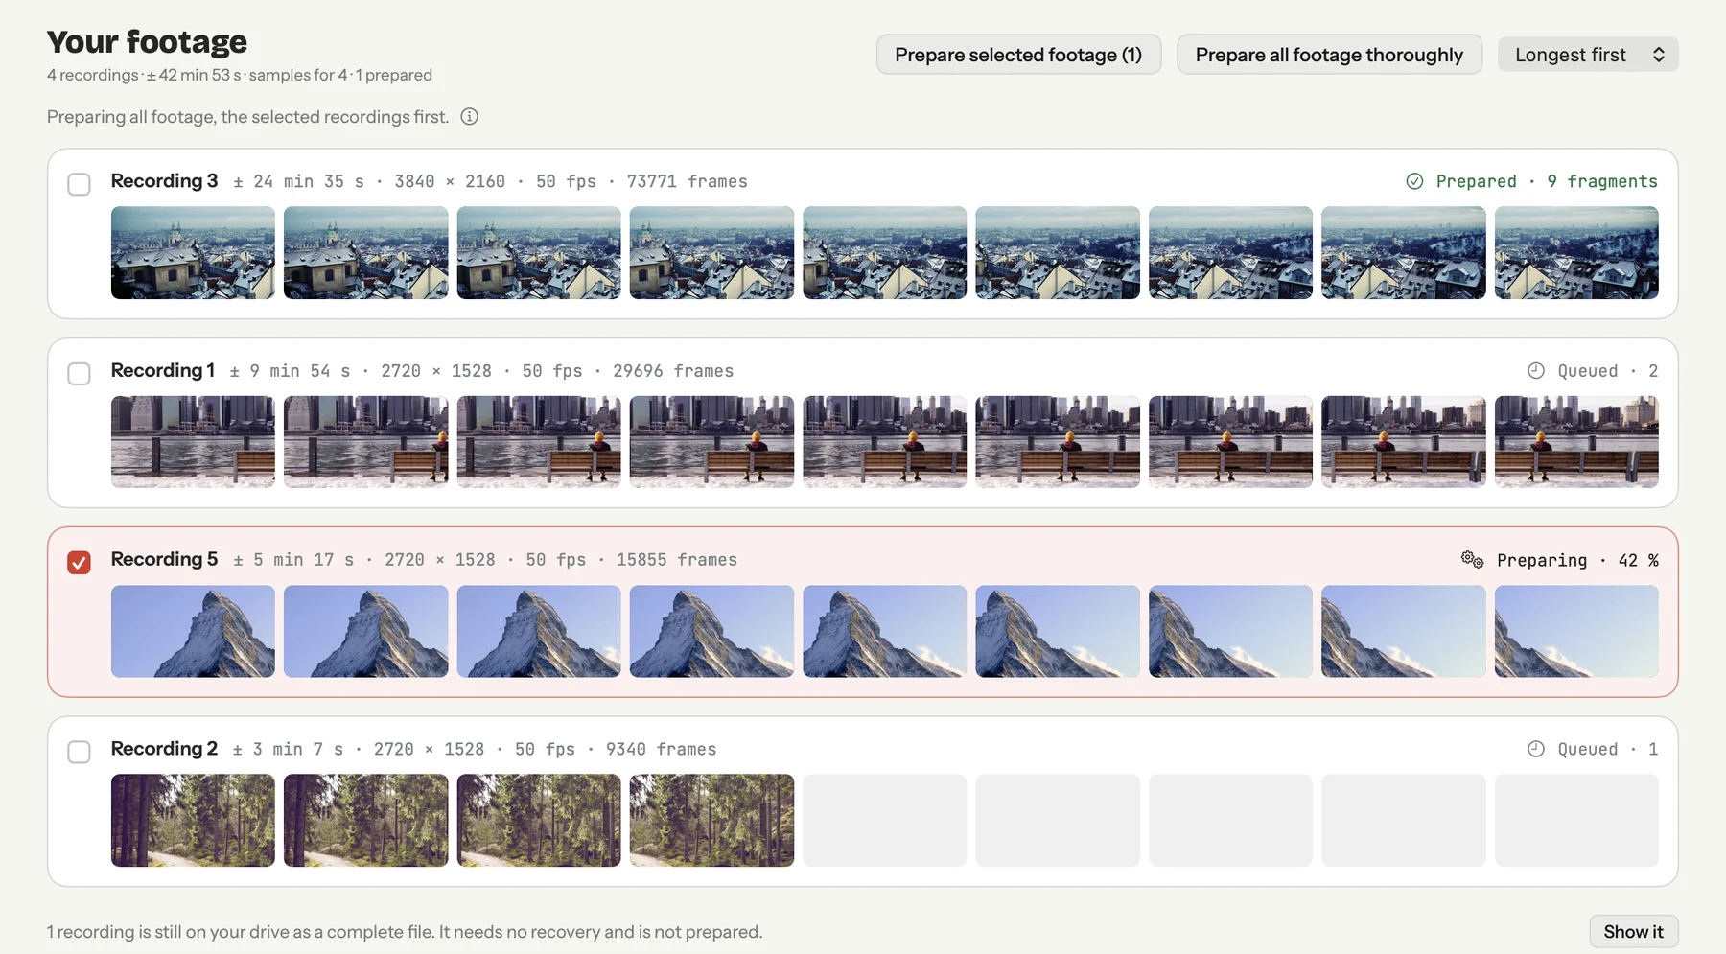Click the '3840 × 2160' resolution text

(450, 181)
